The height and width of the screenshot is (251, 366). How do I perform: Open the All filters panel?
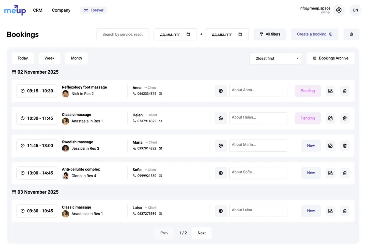point(270,34)
